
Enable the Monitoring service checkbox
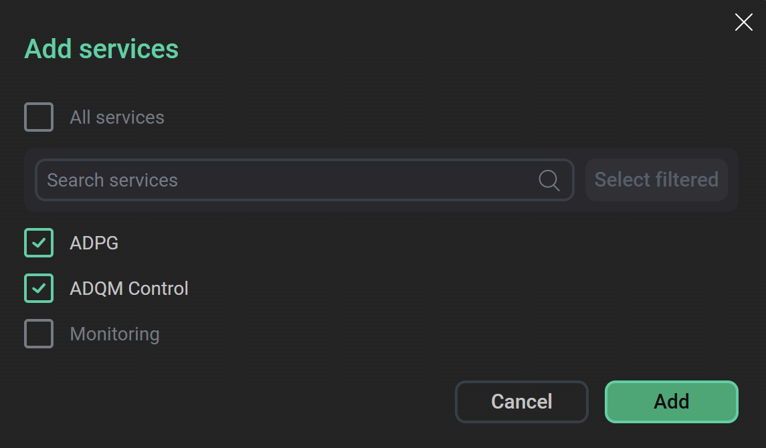click(x=38, y=334)
